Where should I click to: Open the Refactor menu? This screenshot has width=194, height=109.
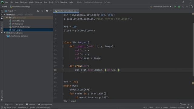pyautogui.click(x=39, y=2)
